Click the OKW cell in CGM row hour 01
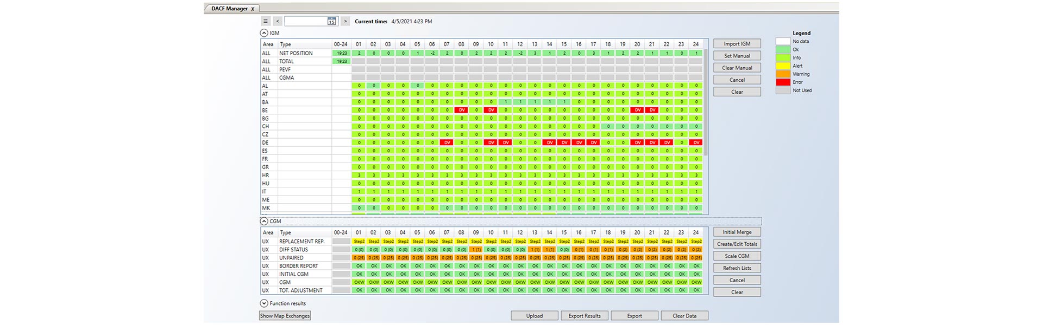The height and width of the screenshot is (325, 1043). 359,282
